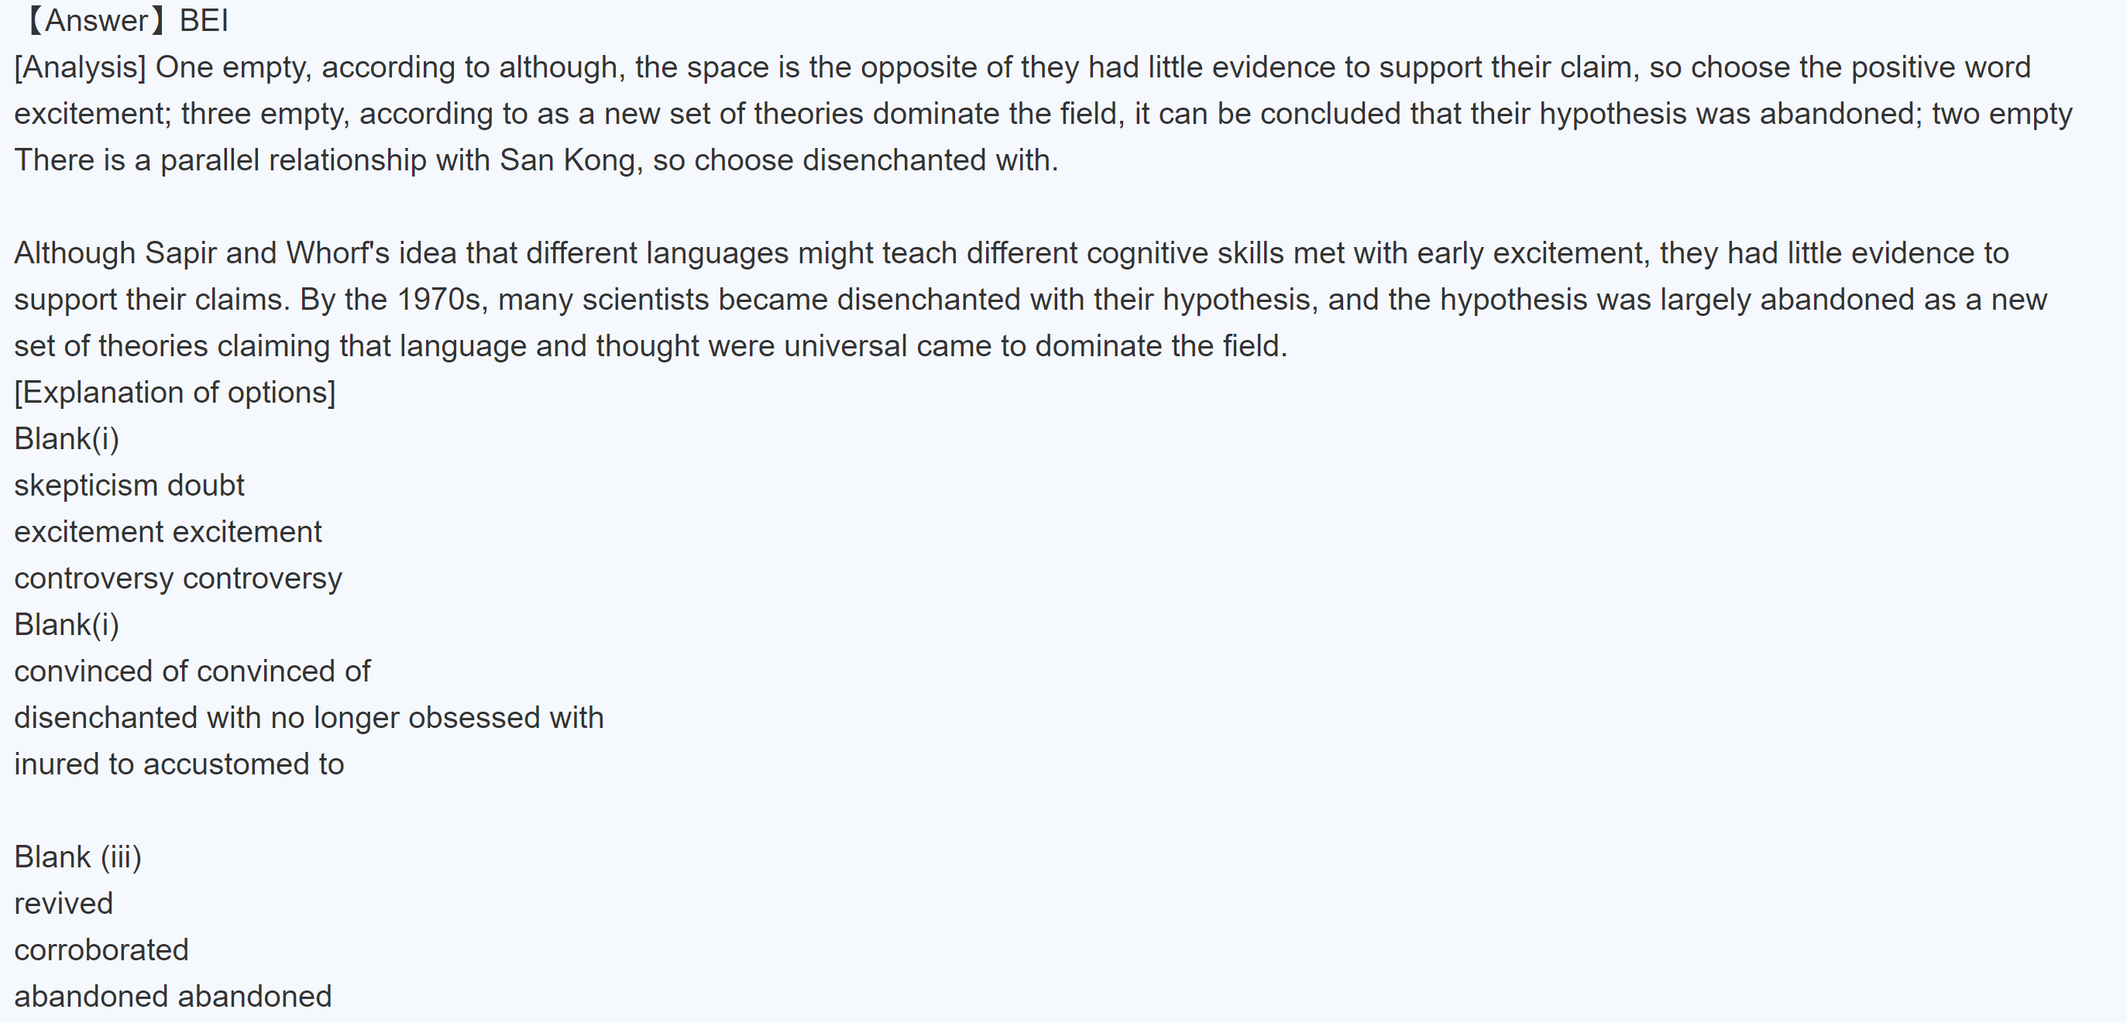This screenshot has width=2127, height=1023.
Task: Select the "skepticism doubt" option line
Action: (129, 486)
